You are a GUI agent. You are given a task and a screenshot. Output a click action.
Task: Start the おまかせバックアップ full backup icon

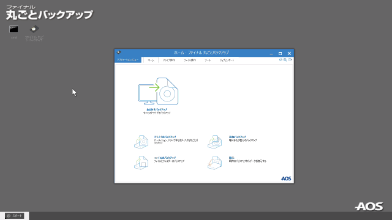(x=158, y=91)
